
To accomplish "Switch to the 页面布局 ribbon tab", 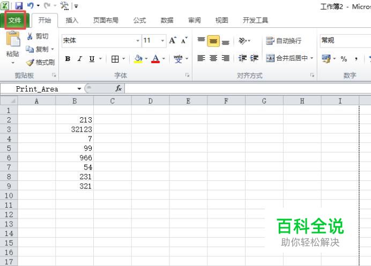I will pyautogui.click(x=106, y=20).
